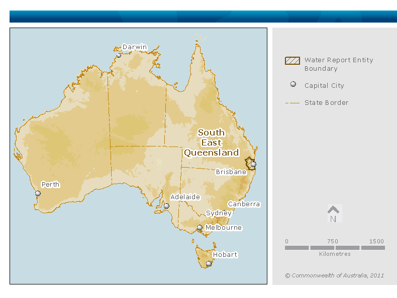Click the Melbourne capital city marker
The height and width of the screenshot is (298, 397).
click(x=200, y=228)
